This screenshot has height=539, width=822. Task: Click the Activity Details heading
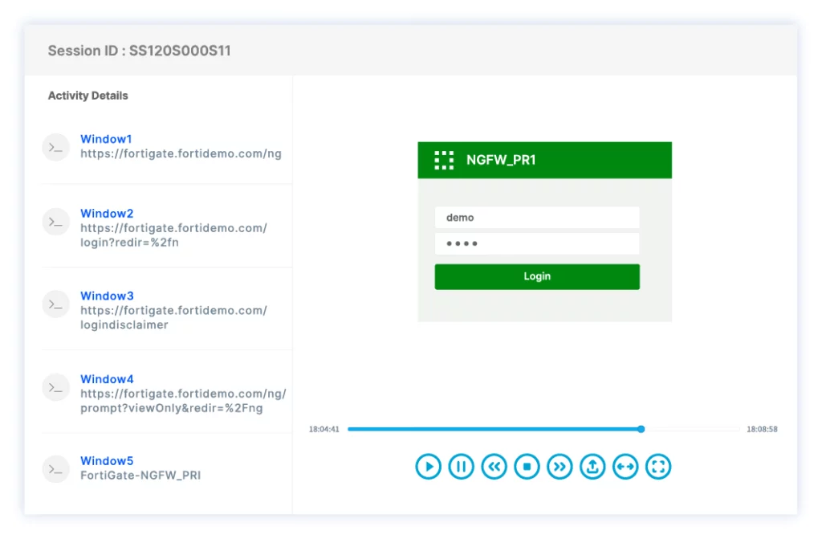(x=88, y=96)
